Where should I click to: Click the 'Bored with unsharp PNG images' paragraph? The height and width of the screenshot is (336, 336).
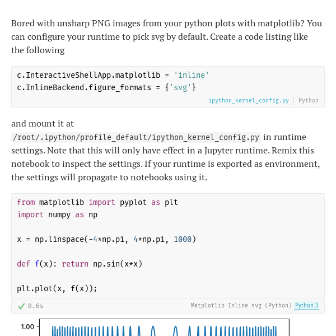166,36
